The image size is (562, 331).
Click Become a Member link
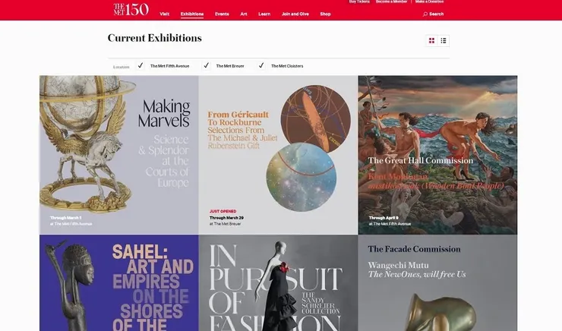coord(391,2)
